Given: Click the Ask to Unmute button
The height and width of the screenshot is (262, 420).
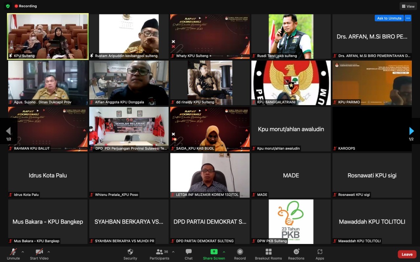Looking at the screenshot, I should (389, 18).
